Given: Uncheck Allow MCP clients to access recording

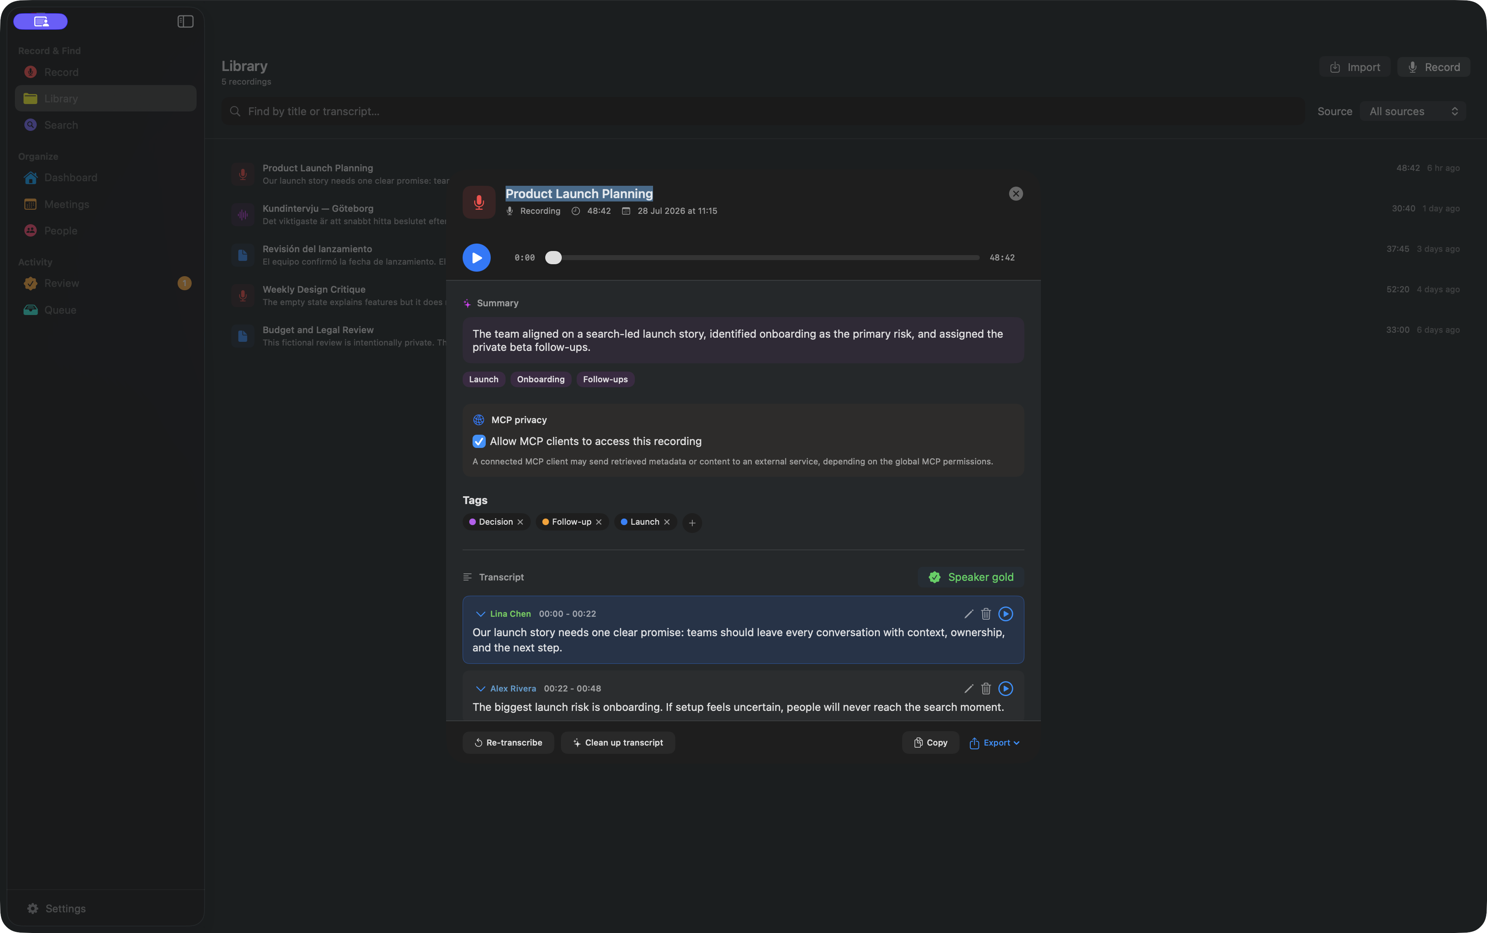Looking at the screenshot, I should [479, 441].
